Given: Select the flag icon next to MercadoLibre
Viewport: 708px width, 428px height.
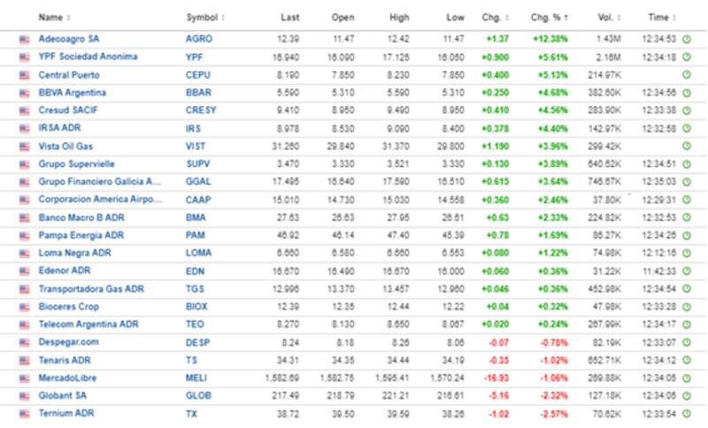Looking at the screenshot, I should coord(24,378).
